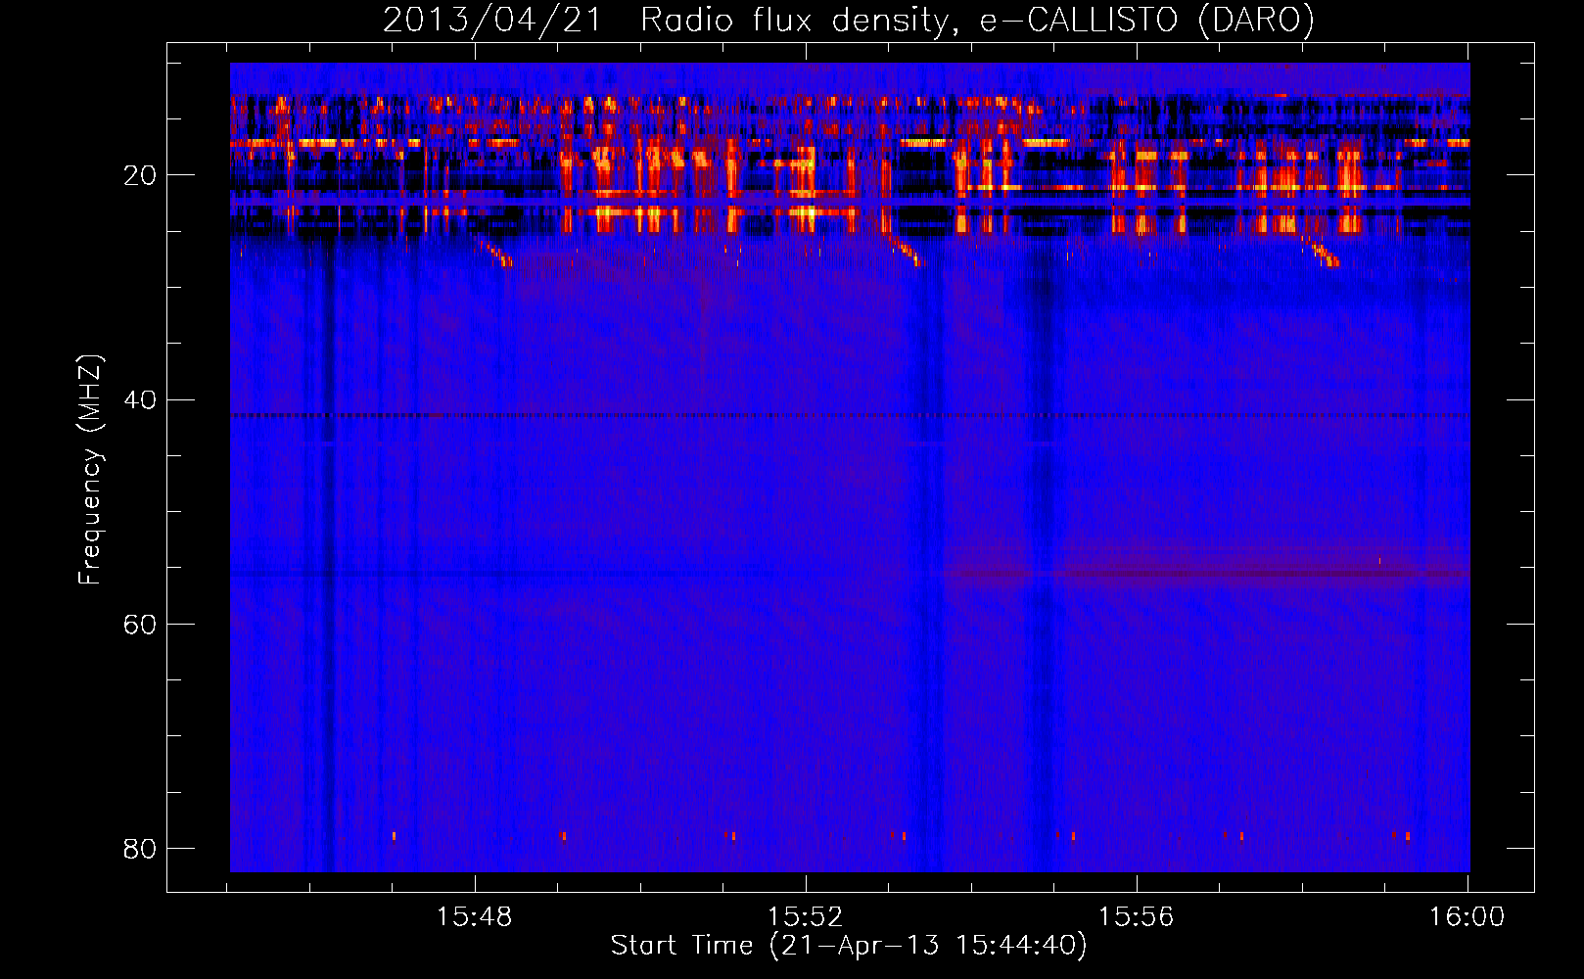Click the 15:48 time tick label

click(475, 916)
